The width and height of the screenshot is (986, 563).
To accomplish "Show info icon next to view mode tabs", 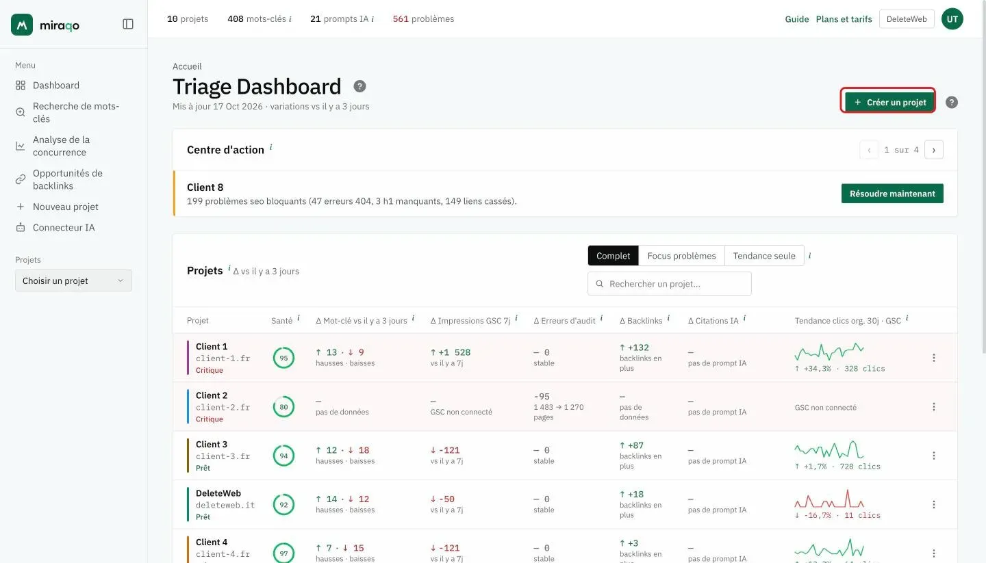I will (810, 256).
